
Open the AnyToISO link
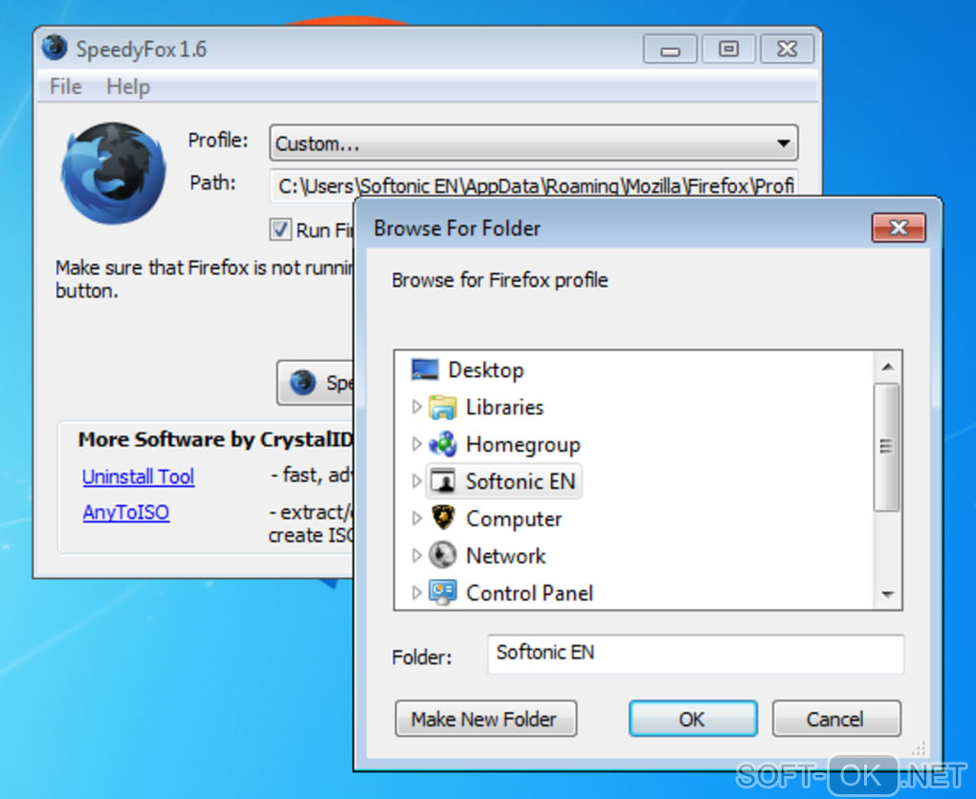point(125,512)
